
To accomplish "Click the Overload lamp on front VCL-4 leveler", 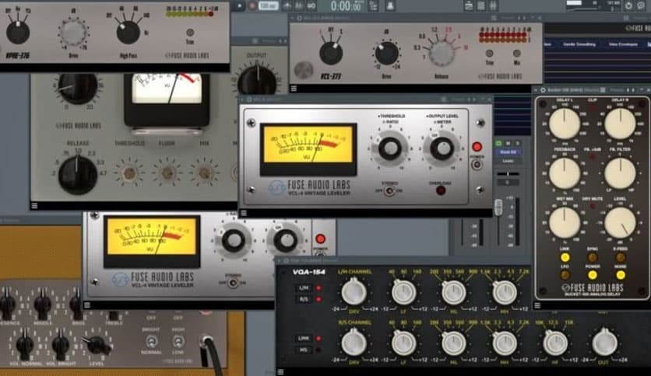I will [441, 190].
